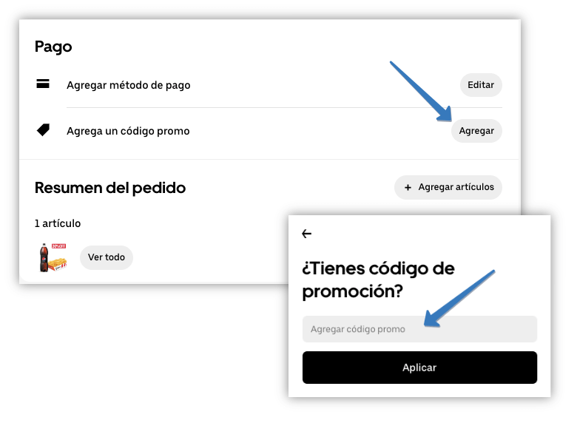Select the 'Agregar método de pago' text
Viewport: 577px width, 423px height.
pos(129,85)
